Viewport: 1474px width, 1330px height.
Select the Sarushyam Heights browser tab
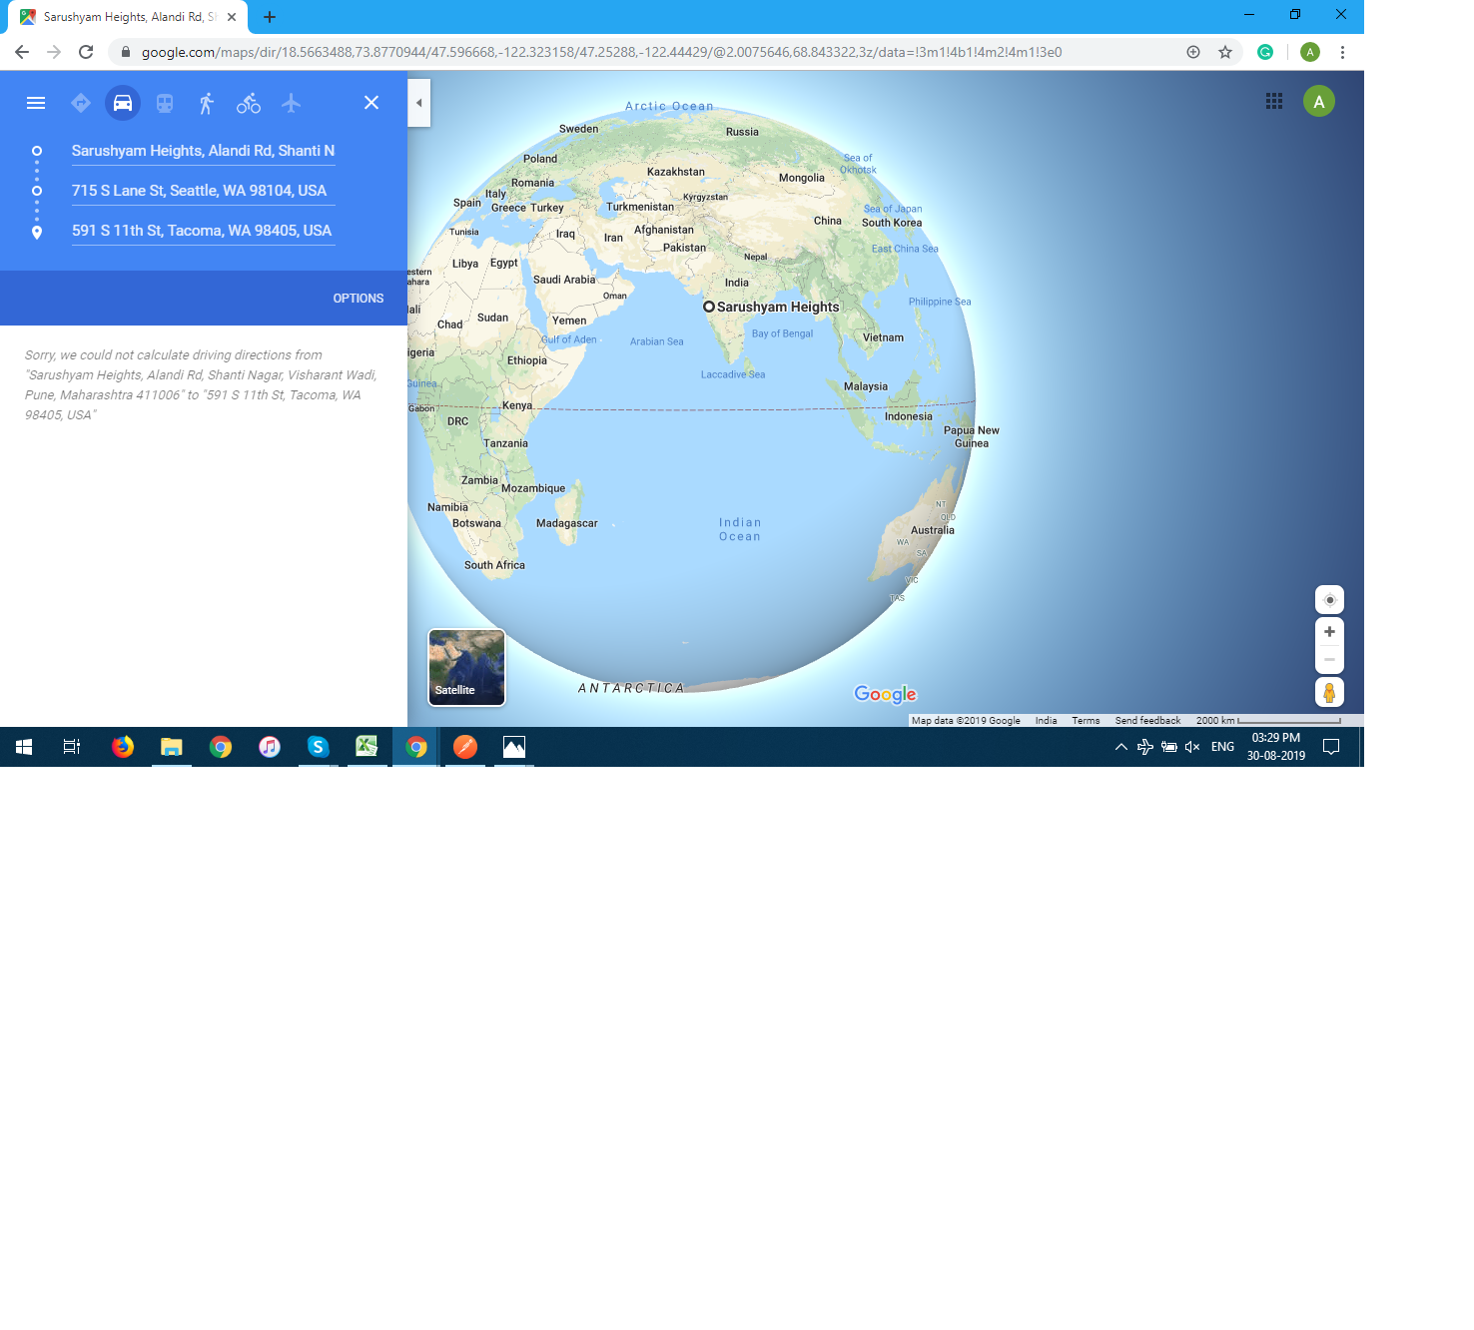click(x=128, y=17)
